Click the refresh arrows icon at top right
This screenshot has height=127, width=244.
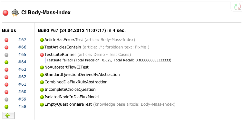(x=238, y=7)
